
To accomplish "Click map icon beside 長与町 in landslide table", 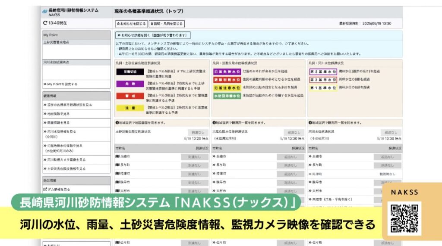I will [117, 165].
